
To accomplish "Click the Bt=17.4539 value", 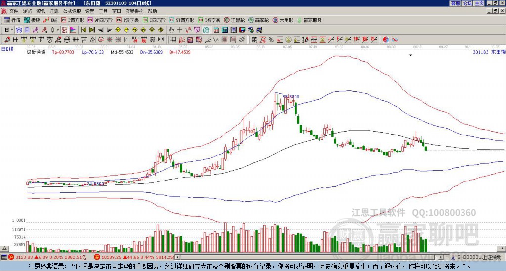I will tap(180, 52).
